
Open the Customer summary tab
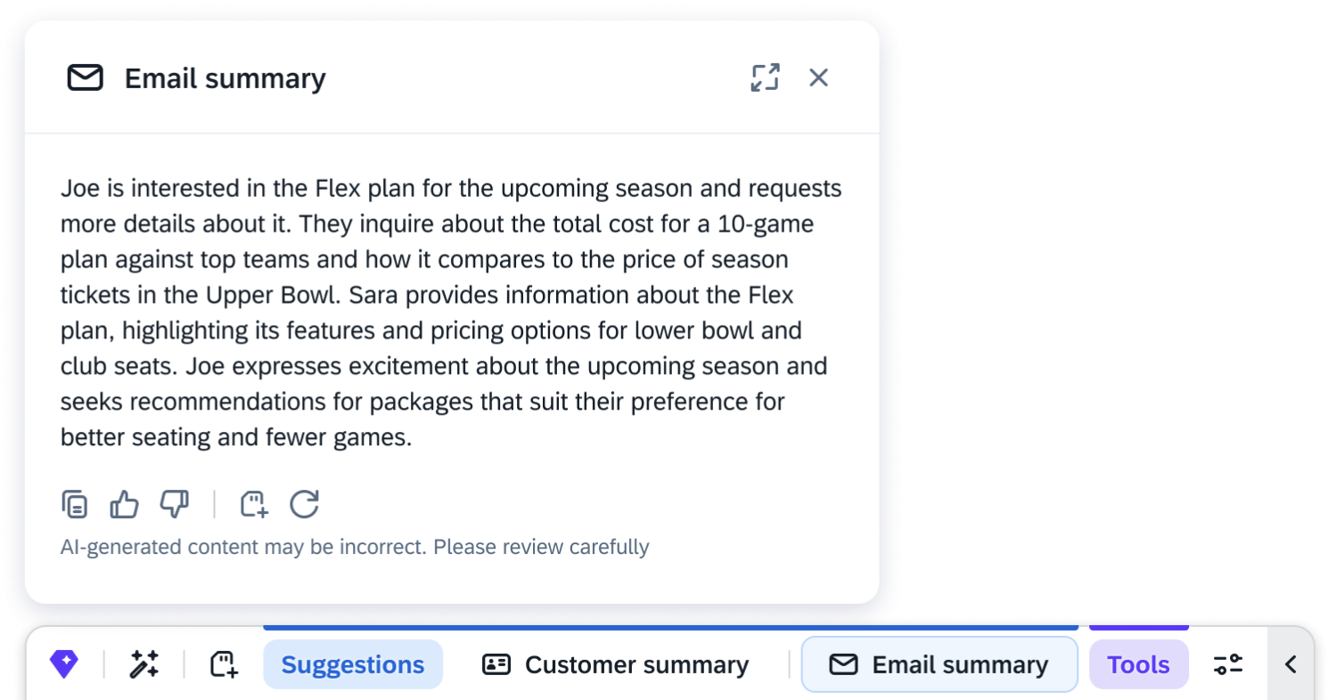tap(616, 664)
